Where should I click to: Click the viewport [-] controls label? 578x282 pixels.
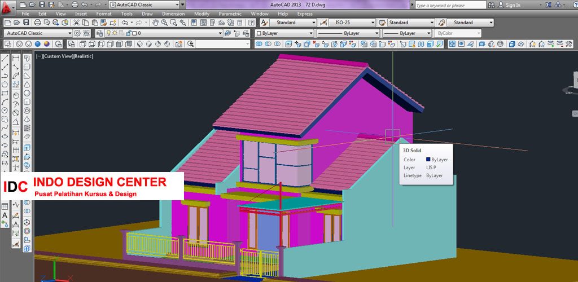38,56
